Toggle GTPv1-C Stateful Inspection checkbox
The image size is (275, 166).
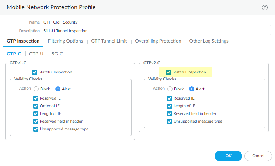point(35,72)
